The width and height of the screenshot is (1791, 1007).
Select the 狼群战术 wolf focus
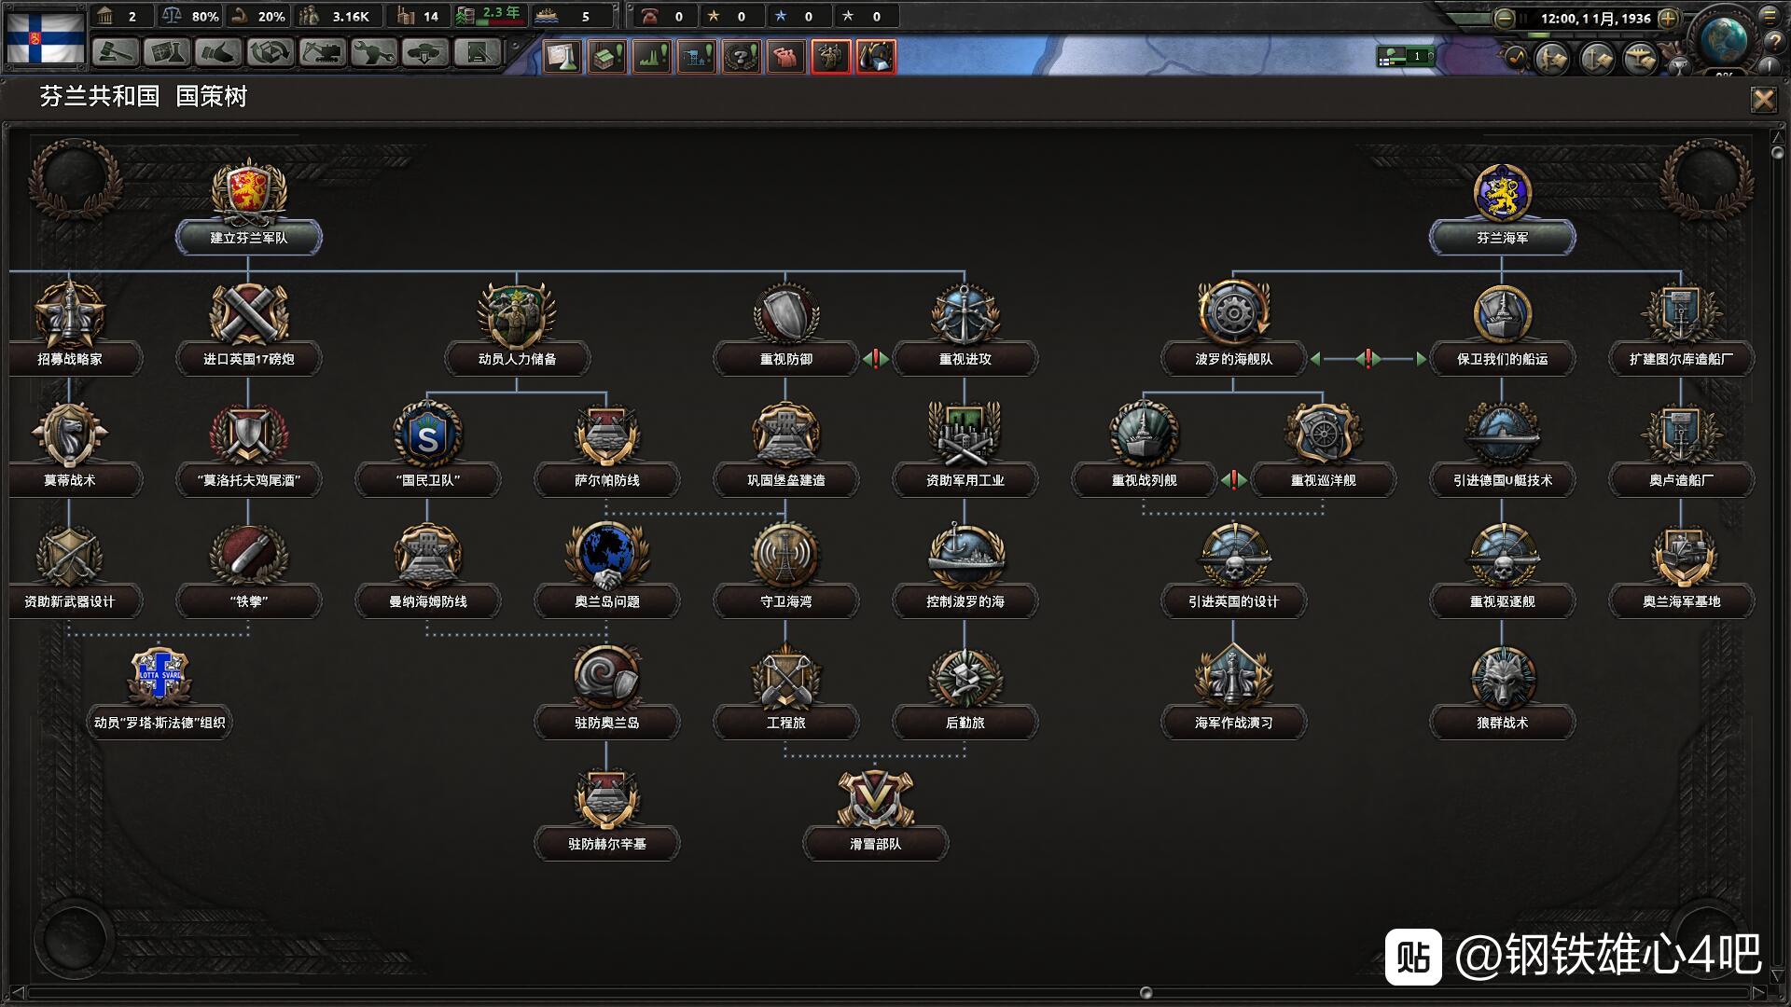click(x=1502, y=692)
